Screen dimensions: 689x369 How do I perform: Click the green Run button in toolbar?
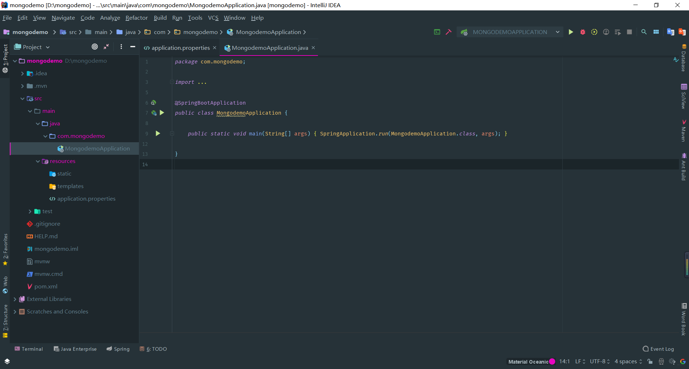pyautogui.click(x=571, y=32)
